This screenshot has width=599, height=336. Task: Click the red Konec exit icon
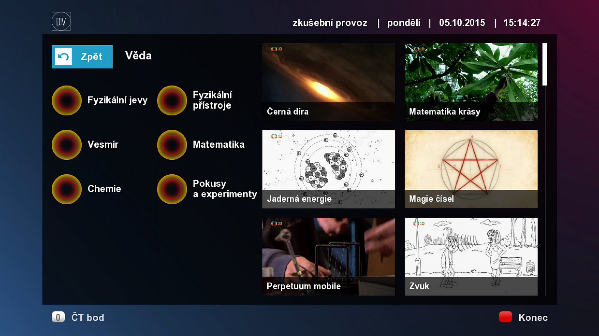pos(505,317)
